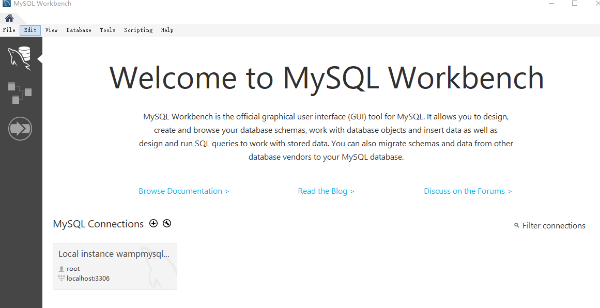
Task: Follow the Browse Documentation link
Action: [183, 191]
